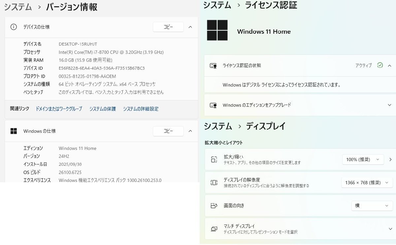The width and height of the screenshot is (396, 245).
Task: Open the 横 screen orientation dropdown
Action: (x=372, y=206)
